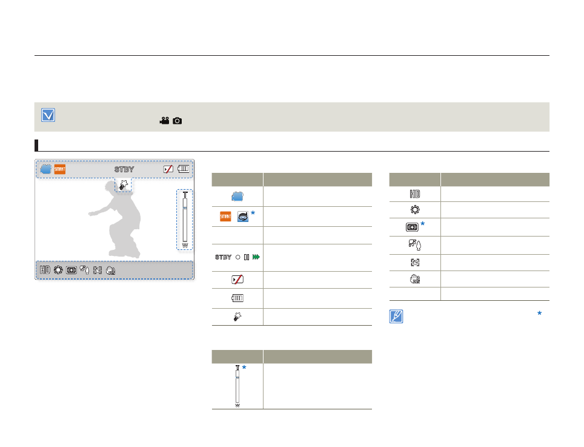
Task: Select the hand anti-shake icon on the LCD bottom bar
Action: pyautogui.click(x=110, y=271)
